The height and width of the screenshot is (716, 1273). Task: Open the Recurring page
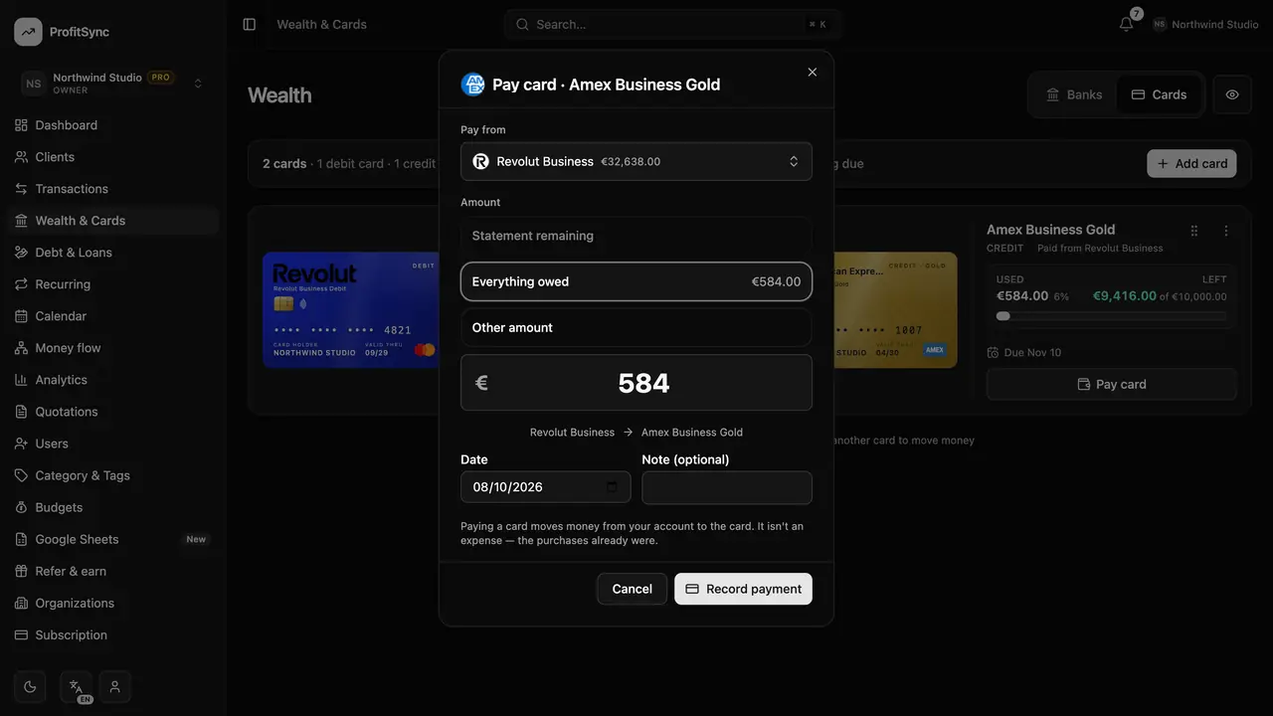113,284
